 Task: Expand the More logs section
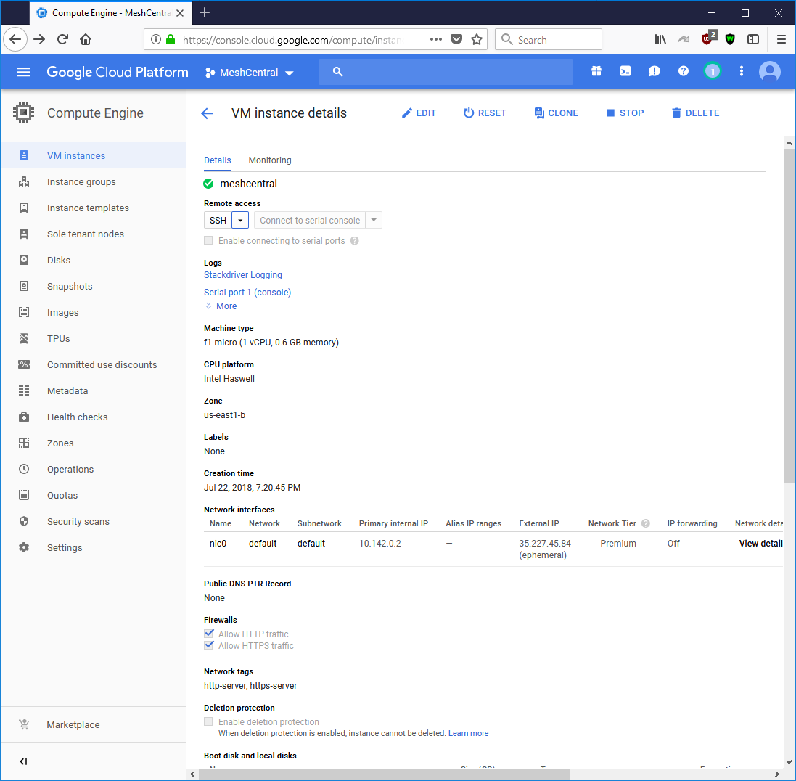221,306
